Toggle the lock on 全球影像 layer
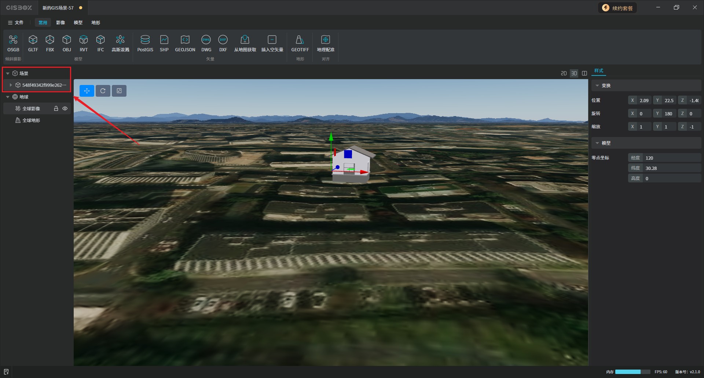The width and height of the screenshot is (704, 378). click(x=56, y=108)
